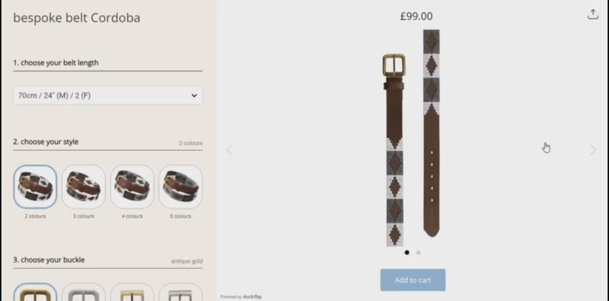Click the share/upload icon at top right
Image resolution: width=609 pixels, height=301 pixels.
(x=593, y=14)
